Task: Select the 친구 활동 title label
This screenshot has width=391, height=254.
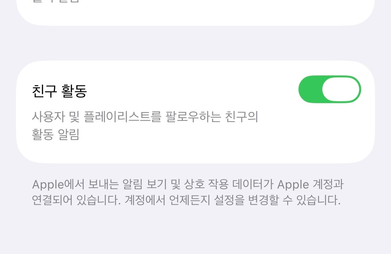Action: click(x=59, y=91)
